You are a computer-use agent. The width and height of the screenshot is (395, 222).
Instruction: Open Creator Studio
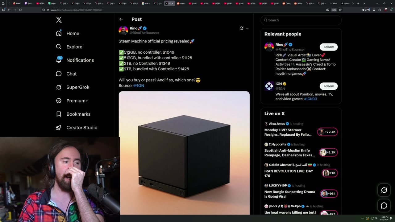(77, 128)
